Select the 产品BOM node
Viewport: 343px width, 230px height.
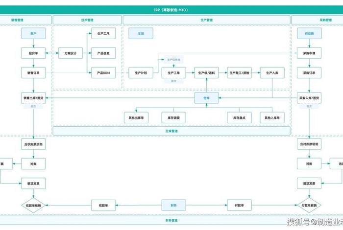[x=103, y=73]
